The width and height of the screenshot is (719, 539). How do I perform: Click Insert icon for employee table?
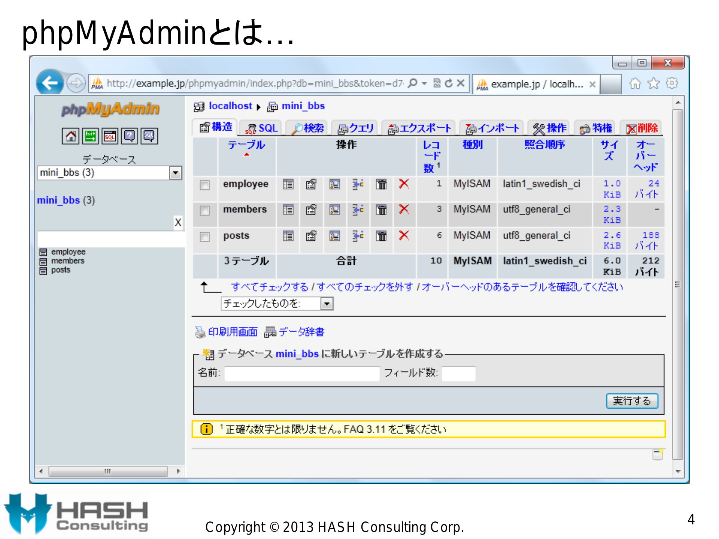click(x=358, y=184)
